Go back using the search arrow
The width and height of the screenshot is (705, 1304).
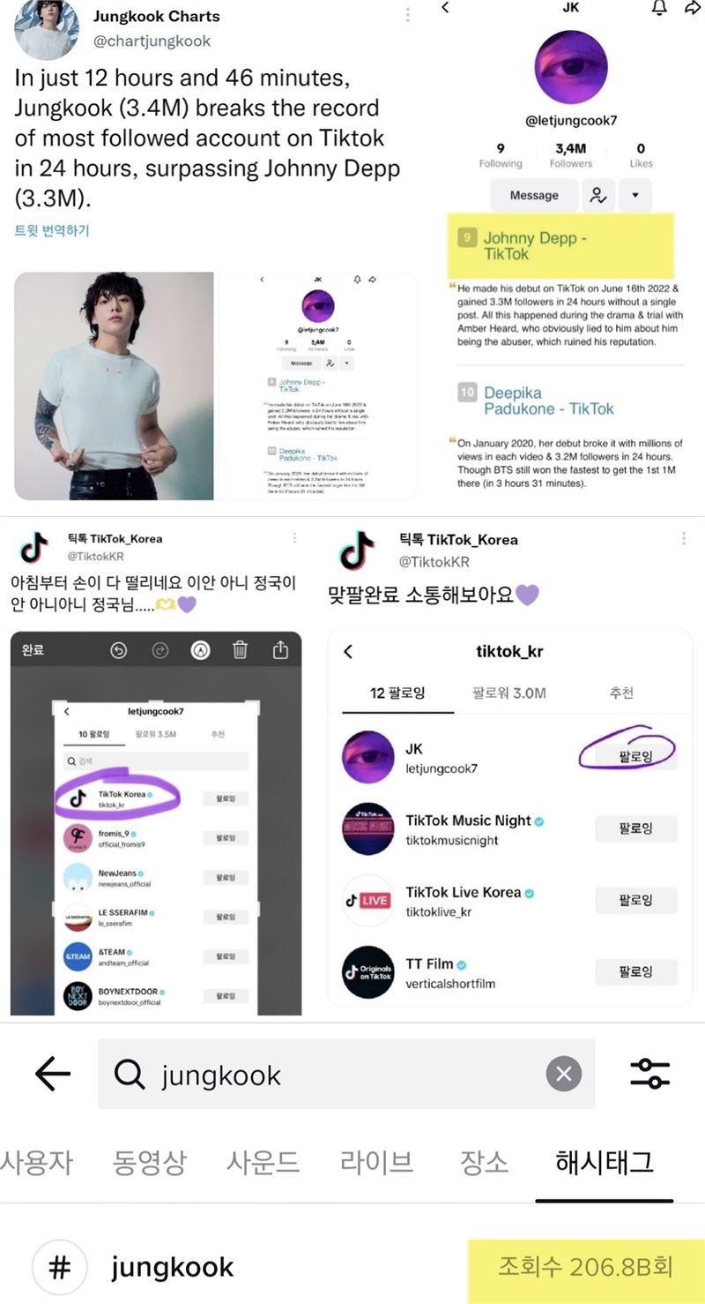[52, 1074]
